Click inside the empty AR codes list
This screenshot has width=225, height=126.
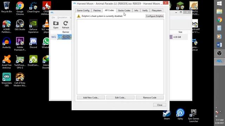coord(120,57)
